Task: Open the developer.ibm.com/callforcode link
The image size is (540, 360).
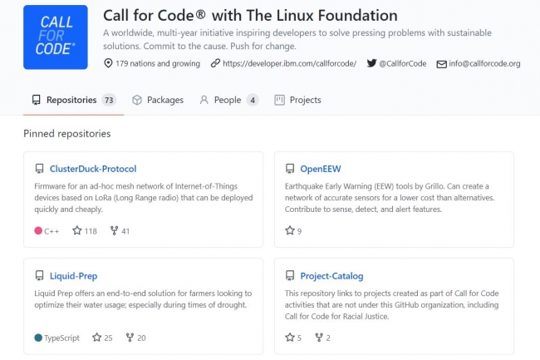Action: [x=289, y=63]
